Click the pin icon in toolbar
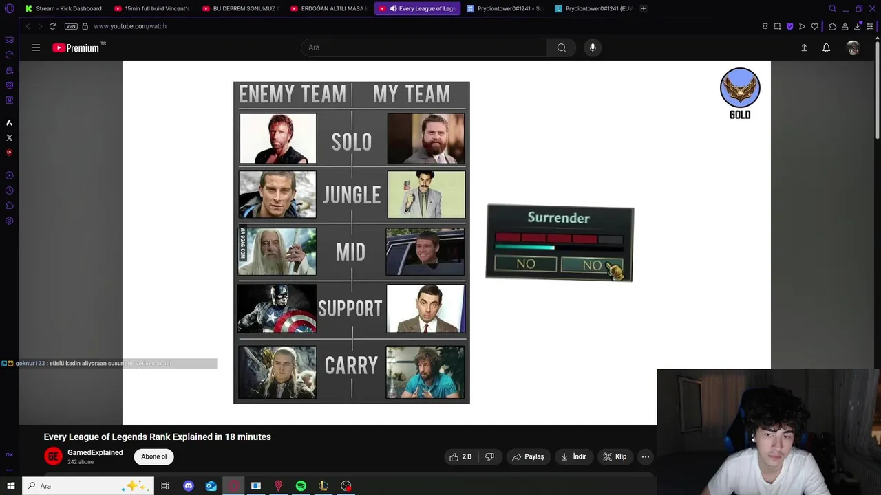 pyautogui.click(x=765, y=26)
